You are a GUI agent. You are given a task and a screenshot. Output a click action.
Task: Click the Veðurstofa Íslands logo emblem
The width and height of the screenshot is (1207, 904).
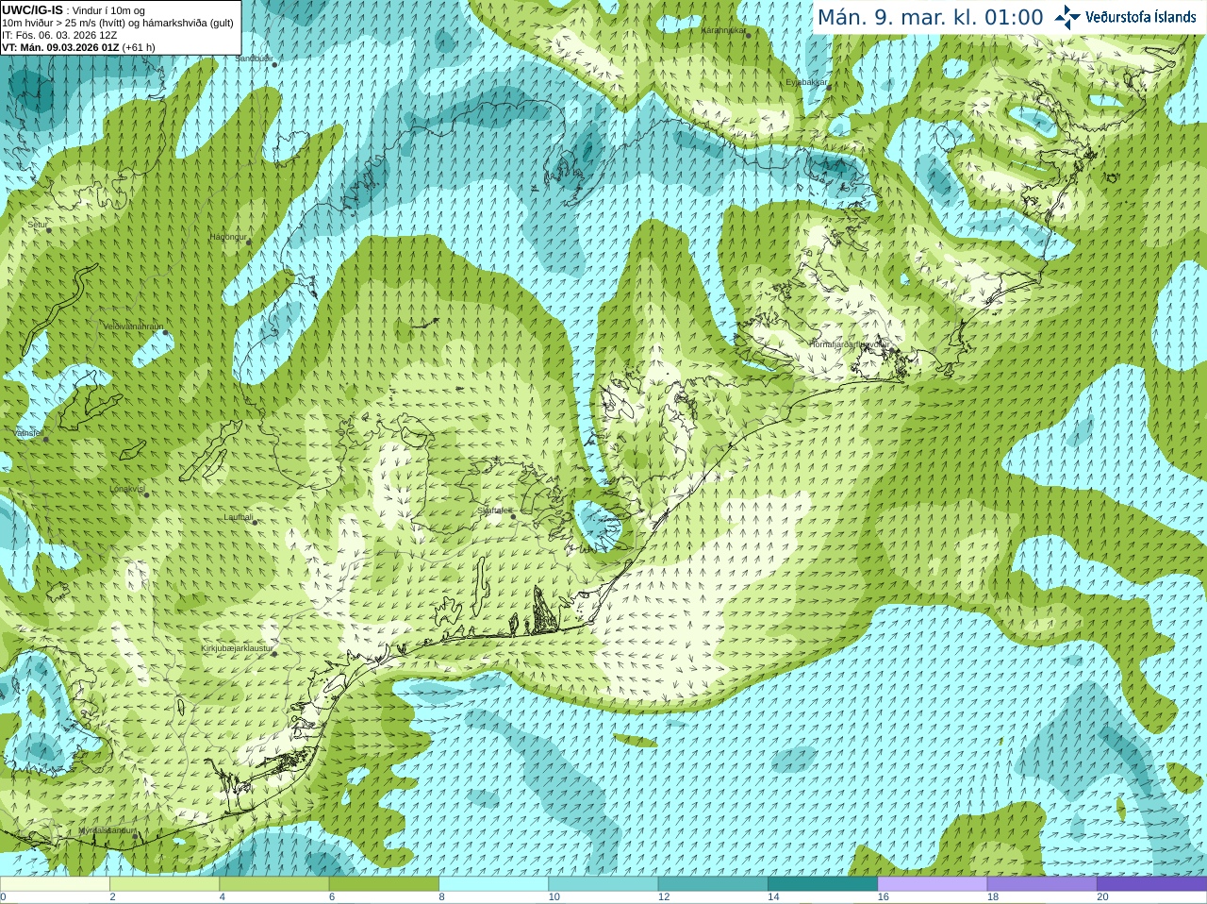[x=1067, y=17]
